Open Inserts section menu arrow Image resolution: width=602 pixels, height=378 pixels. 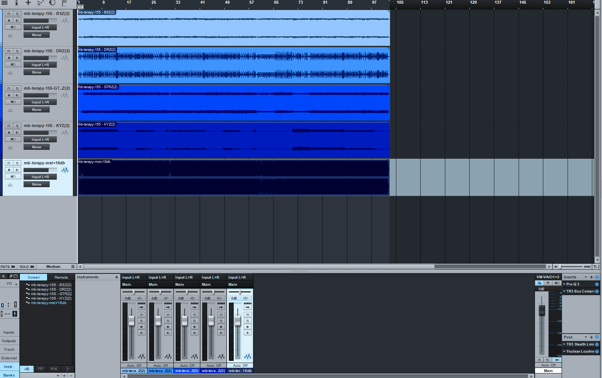tap(586, 277)
